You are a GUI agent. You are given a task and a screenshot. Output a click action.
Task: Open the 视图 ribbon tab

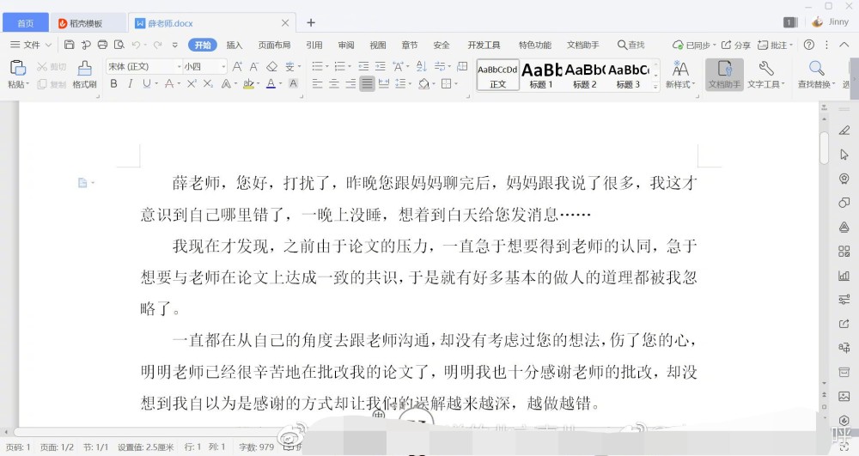377,45
